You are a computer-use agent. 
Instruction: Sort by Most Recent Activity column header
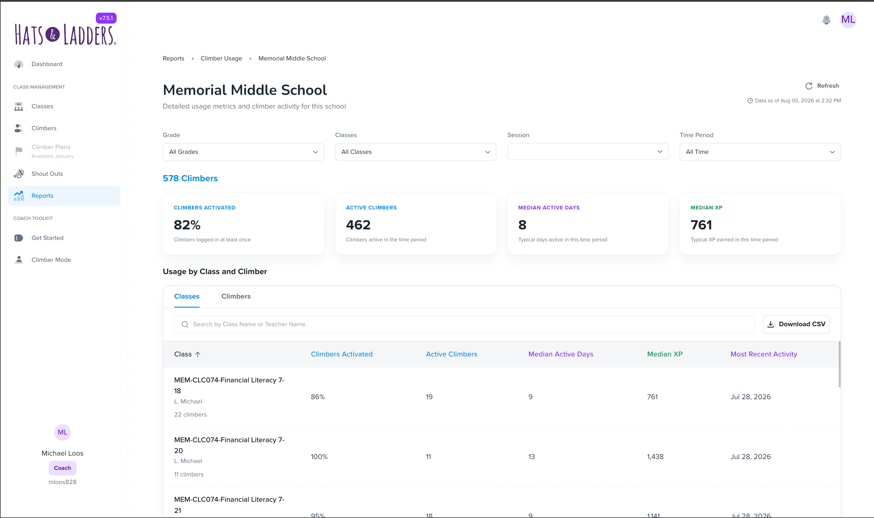tap(764, 354)
